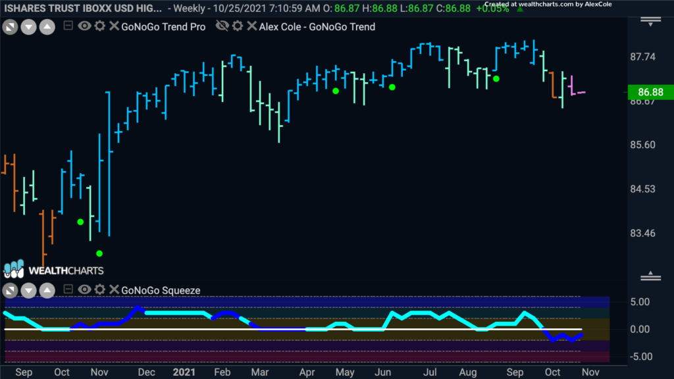
Task: Click the 2021 label on time axis
Action: tap(184, 372)
